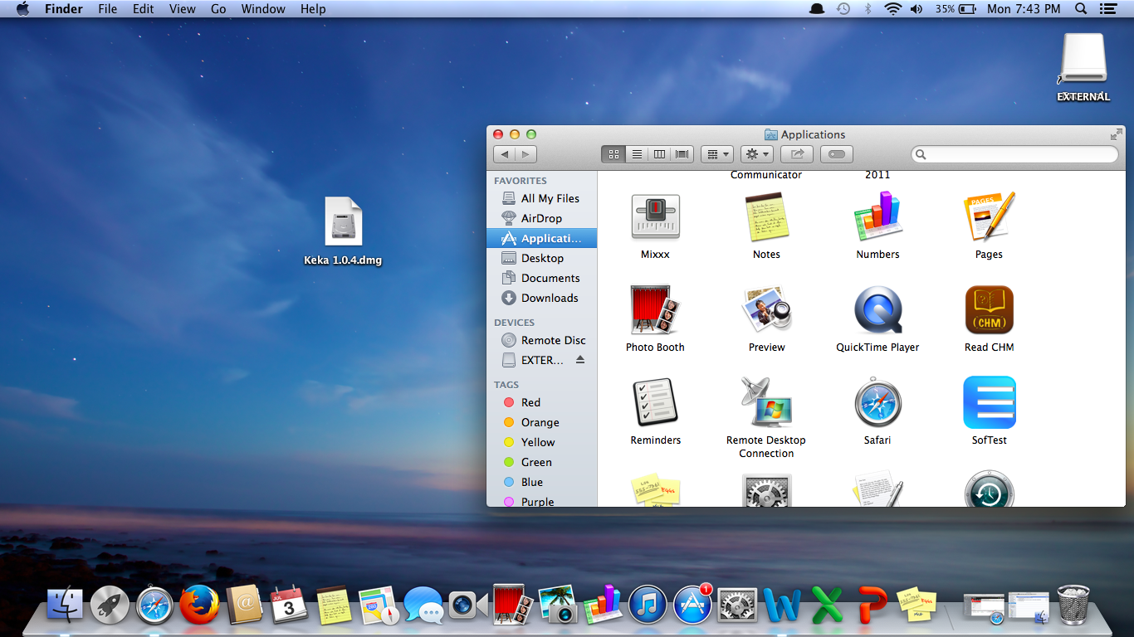Select the Safari icon in Applications window
Screen dimensions: 1134x637
click(877, 404)
